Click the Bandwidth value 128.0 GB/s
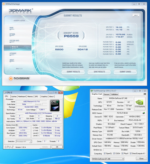Image resolution: width=150 pixels, height=164 pixels. pos(138,135)
